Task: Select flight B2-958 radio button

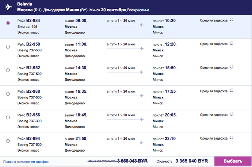Action: click(8, 47)
